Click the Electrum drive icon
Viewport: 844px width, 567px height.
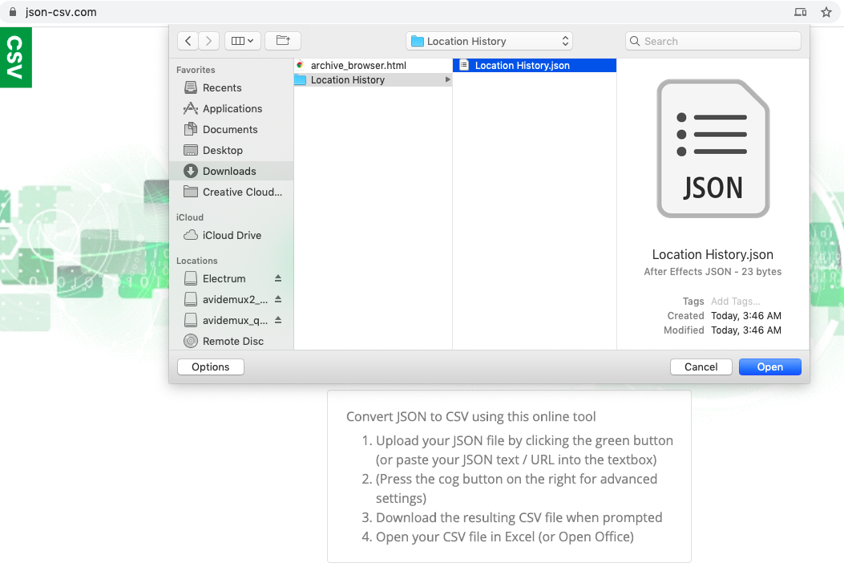tap(191, 278)
